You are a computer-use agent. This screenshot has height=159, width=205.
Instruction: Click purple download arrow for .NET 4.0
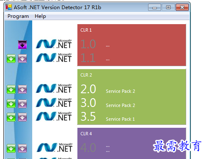[22, 149]
